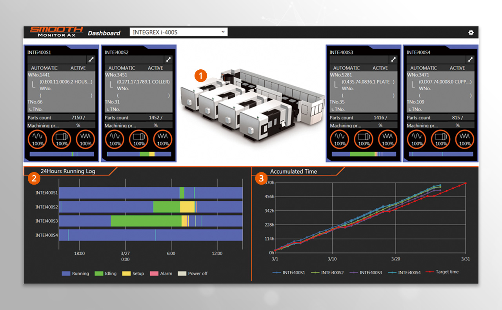Select the feed override icon on INTEi400S2
502x310 pixels.
[x=163, y=139]
